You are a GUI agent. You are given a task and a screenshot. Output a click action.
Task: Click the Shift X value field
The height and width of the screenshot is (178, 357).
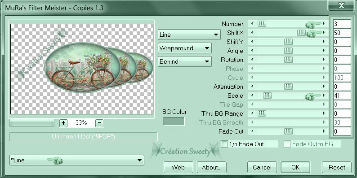pos(342,33)
